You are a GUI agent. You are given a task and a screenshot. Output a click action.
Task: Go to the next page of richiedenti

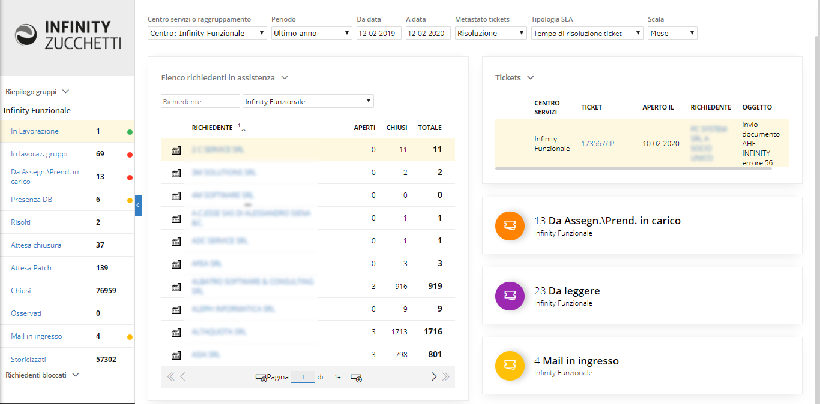433,377
